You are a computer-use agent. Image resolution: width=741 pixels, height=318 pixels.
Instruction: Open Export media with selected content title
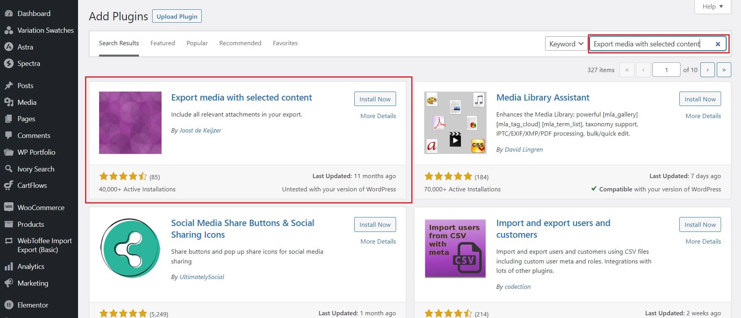click(242, 97)
